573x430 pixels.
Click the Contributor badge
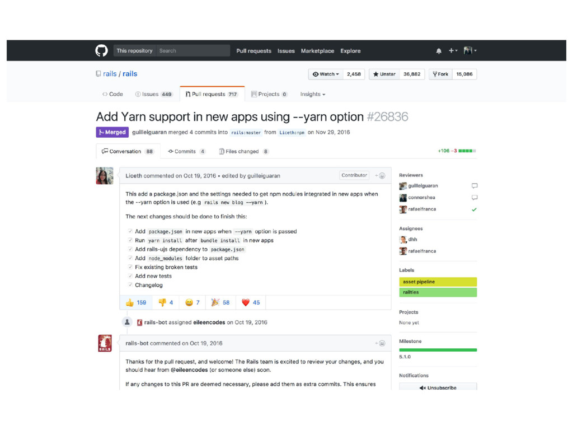354,175
